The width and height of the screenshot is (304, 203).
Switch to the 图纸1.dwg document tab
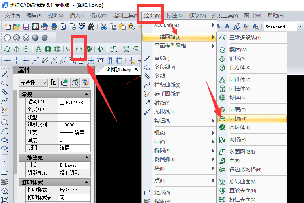point(118,69)
